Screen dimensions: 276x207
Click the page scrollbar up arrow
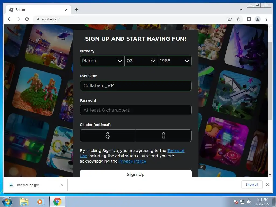pos(270,27)
